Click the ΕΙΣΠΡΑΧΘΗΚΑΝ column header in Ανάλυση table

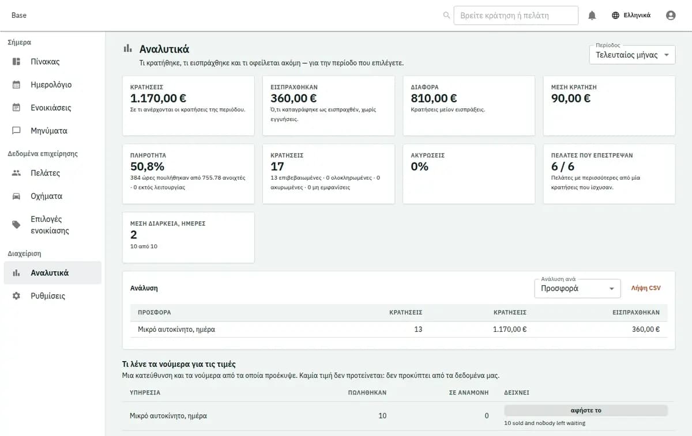(636, 312)
